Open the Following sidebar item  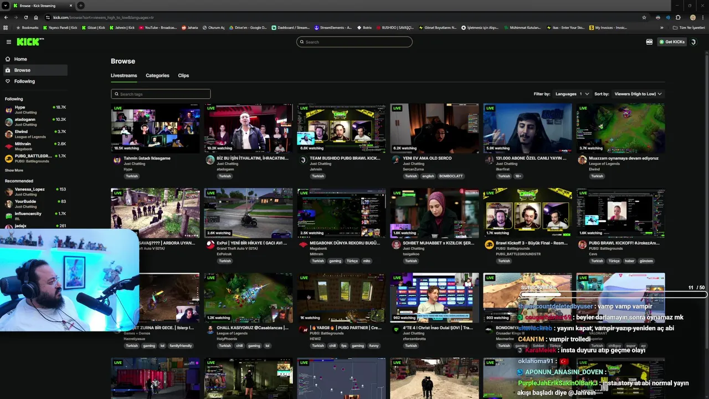click(x=24, y=81)
